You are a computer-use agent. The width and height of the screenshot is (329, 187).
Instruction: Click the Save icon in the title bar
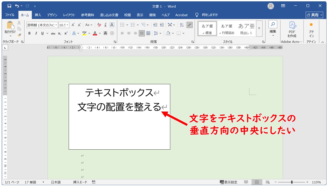point(9,6)
